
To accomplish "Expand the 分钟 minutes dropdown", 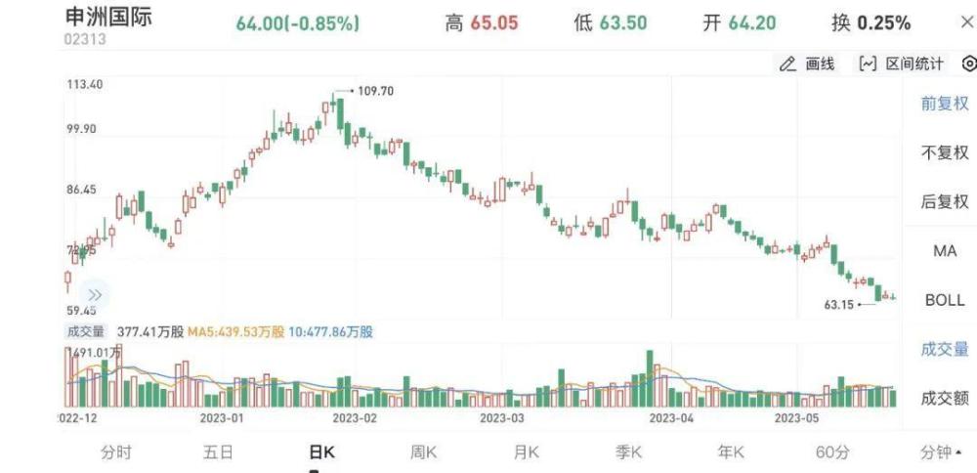I will click(x=940, y=453).
